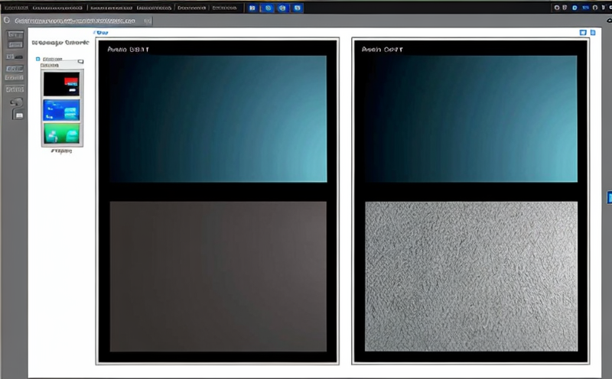612x379 pixels.
Task: Click the address bar URL field
Action: click(x=75, y=21)
